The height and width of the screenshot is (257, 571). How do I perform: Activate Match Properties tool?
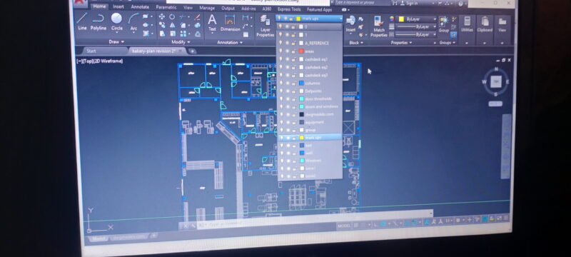379,26
